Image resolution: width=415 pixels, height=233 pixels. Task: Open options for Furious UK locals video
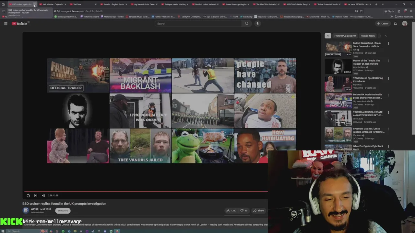(388, 95)
